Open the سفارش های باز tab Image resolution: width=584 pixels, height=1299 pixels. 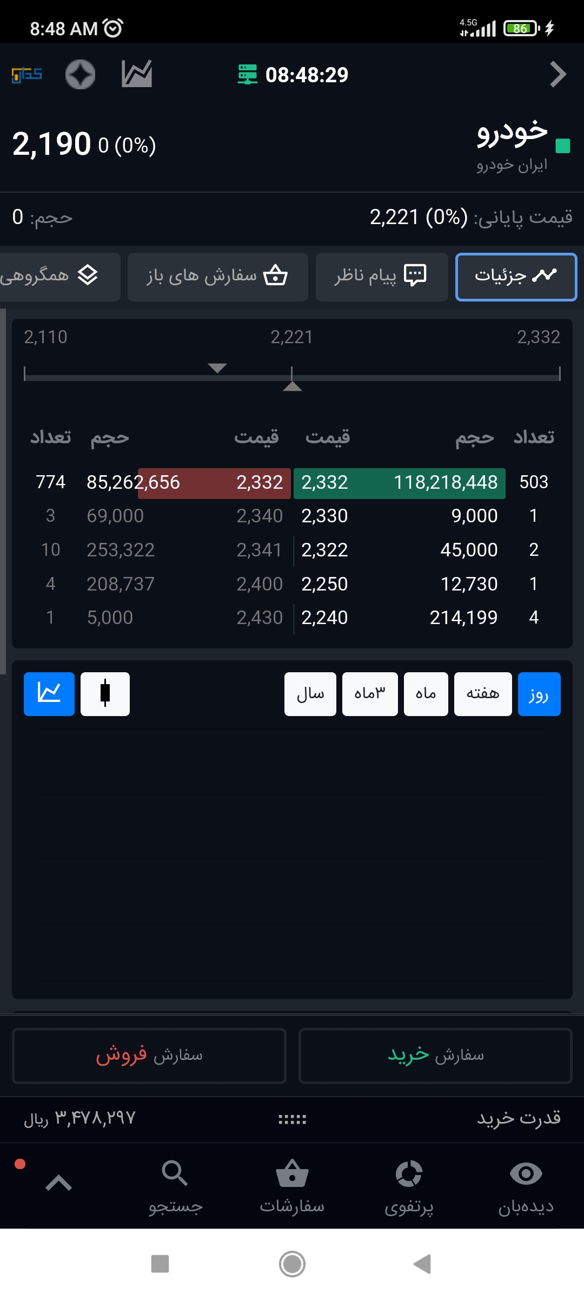pos(218,277)
